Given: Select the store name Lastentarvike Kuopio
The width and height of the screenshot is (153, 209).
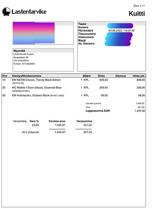Looking at the screenshot, I should point(24,54).
